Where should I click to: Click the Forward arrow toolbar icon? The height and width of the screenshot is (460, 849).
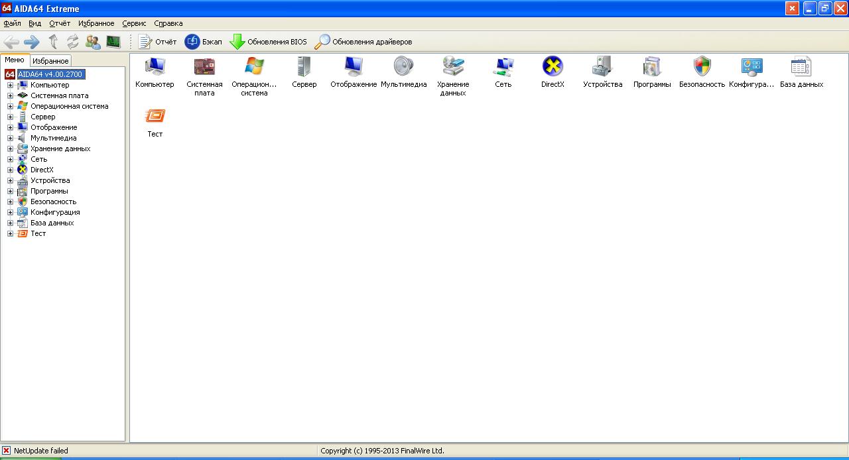(31, 42)
